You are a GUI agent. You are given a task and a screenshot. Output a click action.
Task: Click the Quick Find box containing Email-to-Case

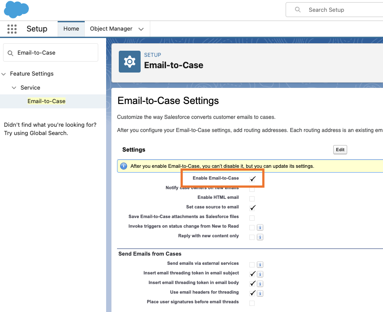51,53
